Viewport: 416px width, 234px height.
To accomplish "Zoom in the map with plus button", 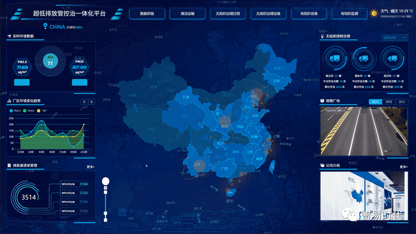I will tap(106, 192).
